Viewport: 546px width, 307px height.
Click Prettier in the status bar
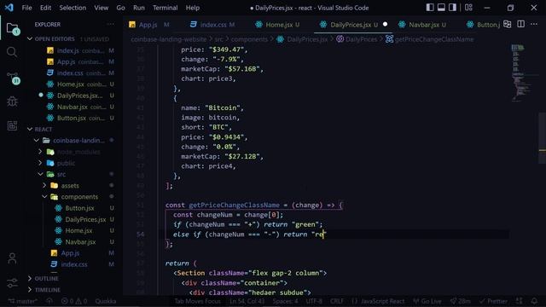[x=493, y=301]
